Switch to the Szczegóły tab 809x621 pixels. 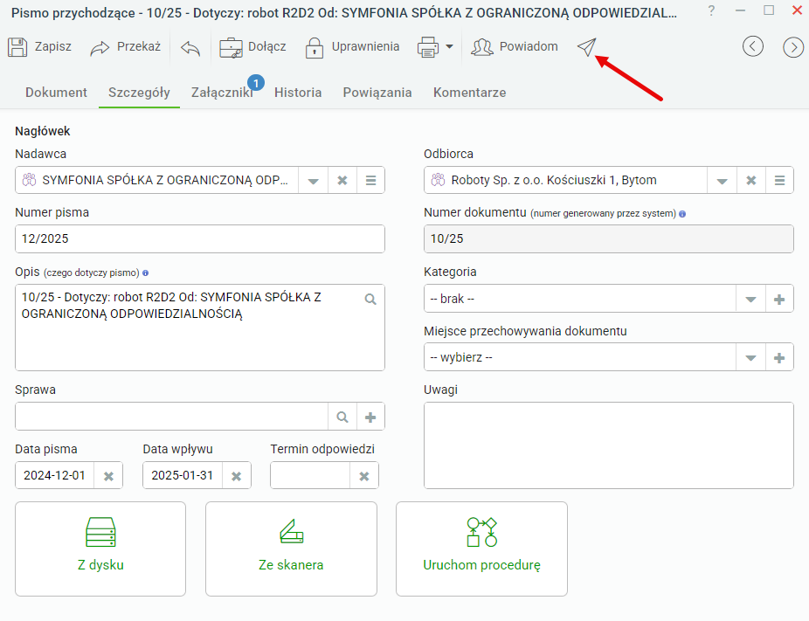[139, 93]
